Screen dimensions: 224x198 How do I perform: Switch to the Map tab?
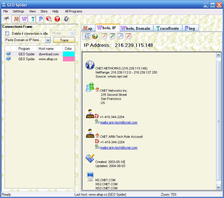(88, 28)
